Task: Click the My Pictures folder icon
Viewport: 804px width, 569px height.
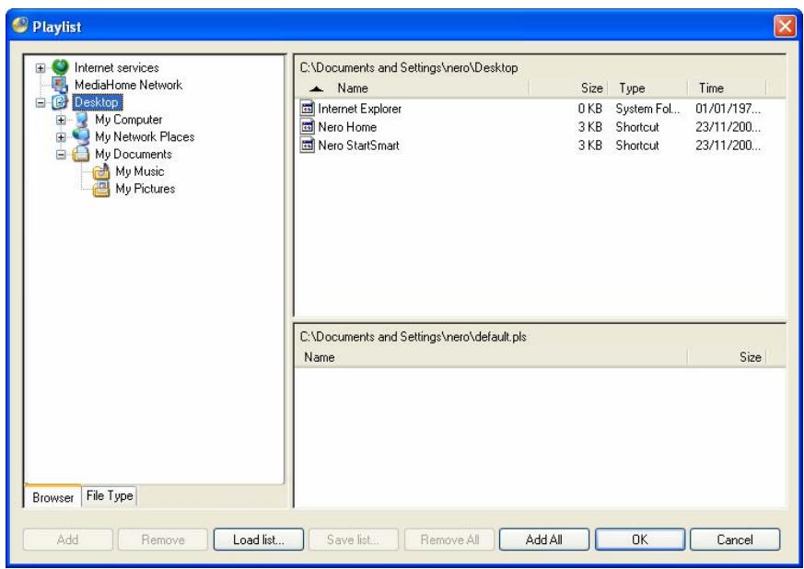Action: coord(101,189)
